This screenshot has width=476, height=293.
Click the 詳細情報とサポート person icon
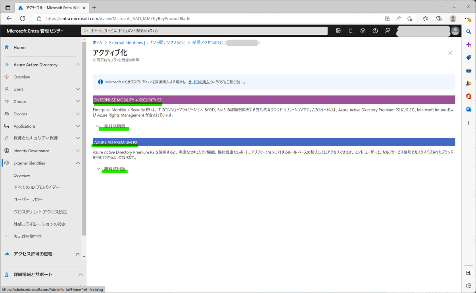[6, 274]
